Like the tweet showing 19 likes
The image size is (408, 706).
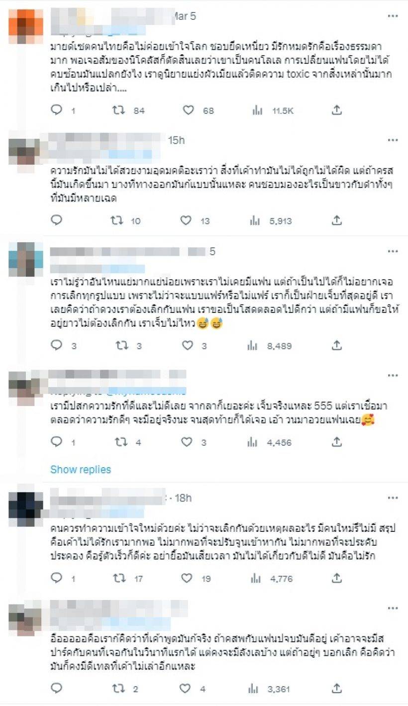(187, 578)
